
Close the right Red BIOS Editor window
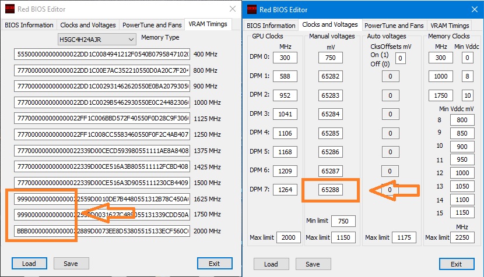475,9
